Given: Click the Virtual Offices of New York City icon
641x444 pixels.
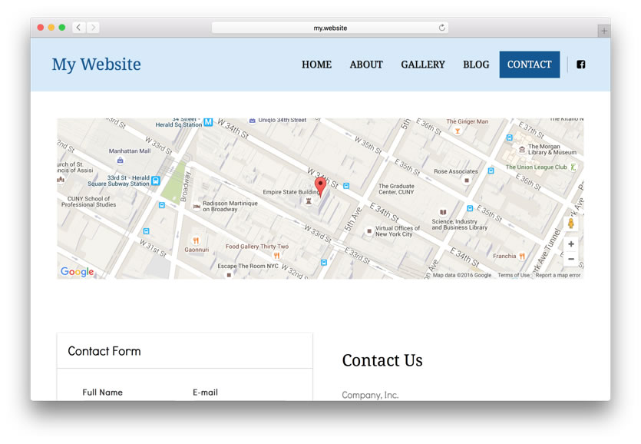Looking at the screenshot, I should coord(369,231).
